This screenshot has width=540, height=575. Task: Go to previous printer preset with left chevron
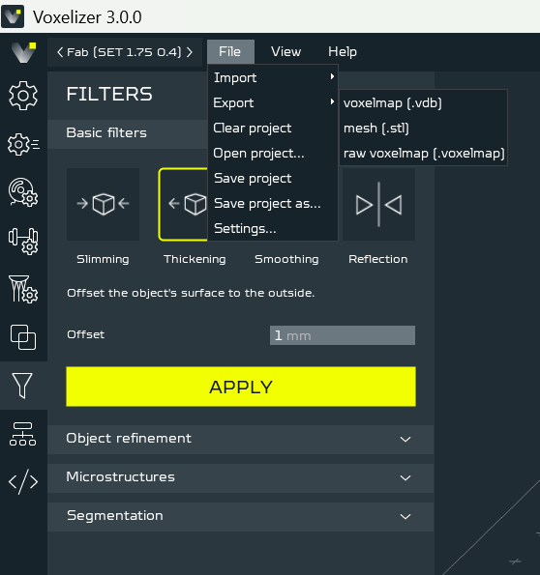[60, 52]
